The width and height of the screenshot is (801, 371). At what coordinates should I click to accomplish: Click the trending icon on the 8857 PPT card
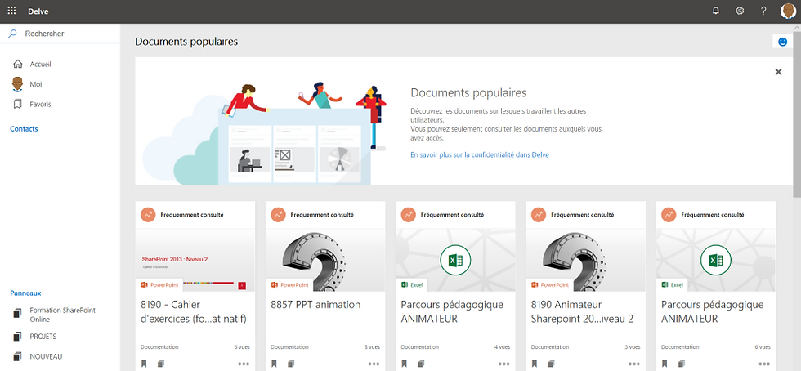[x=279, y=215]
